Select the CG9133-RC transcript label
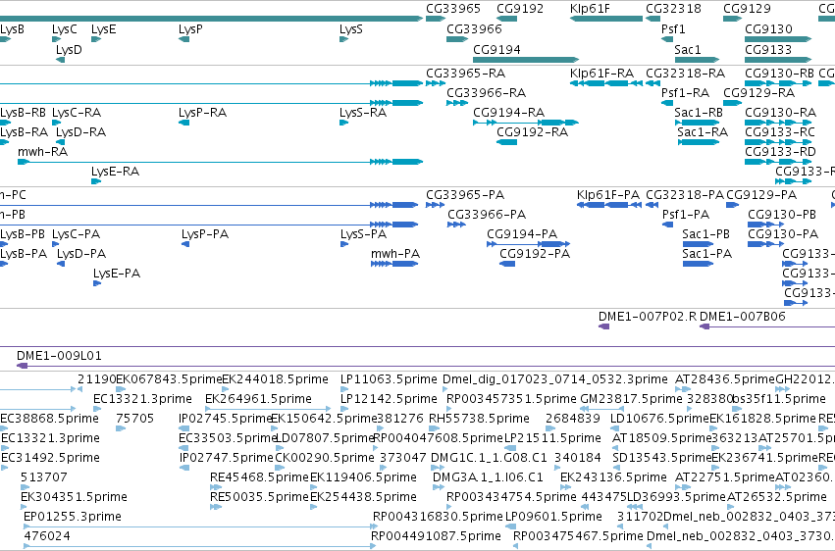The height and width of the screenshot is (551, 835). [x=780, y=132]
